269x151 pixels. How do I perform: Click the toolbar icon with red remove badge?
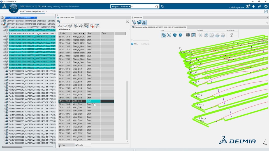click(x=92, y=26)
